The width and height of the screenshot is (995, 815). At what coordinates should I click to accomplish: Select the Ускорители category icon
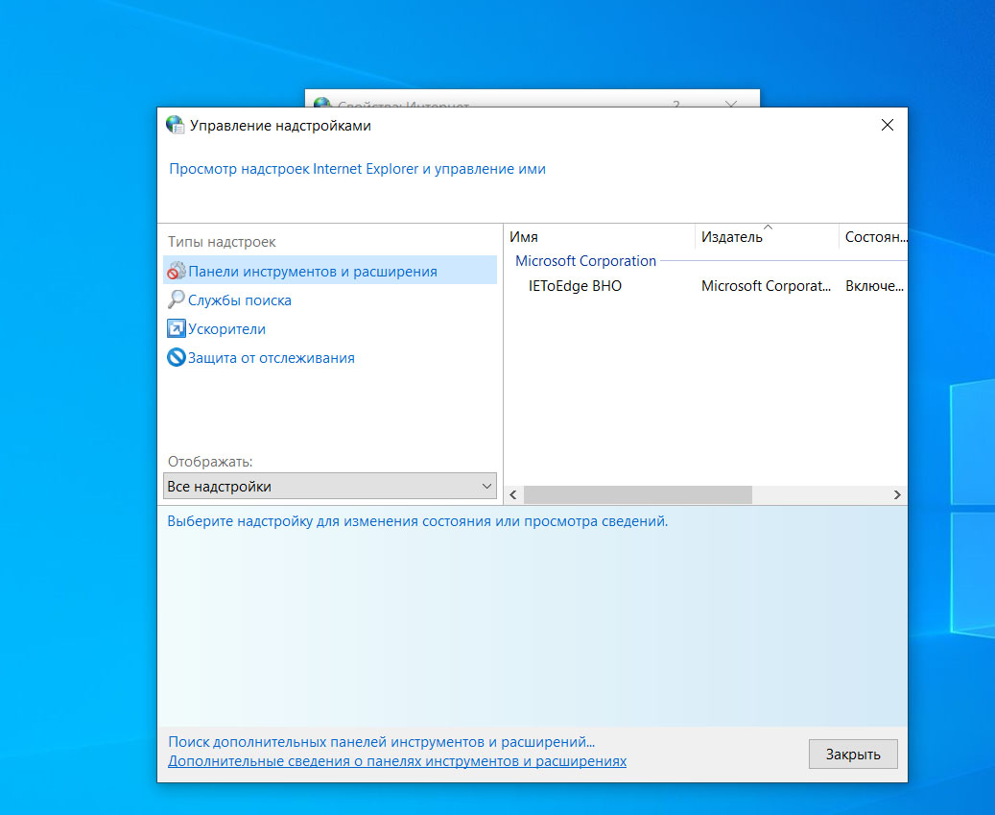[x=177, y=327]
